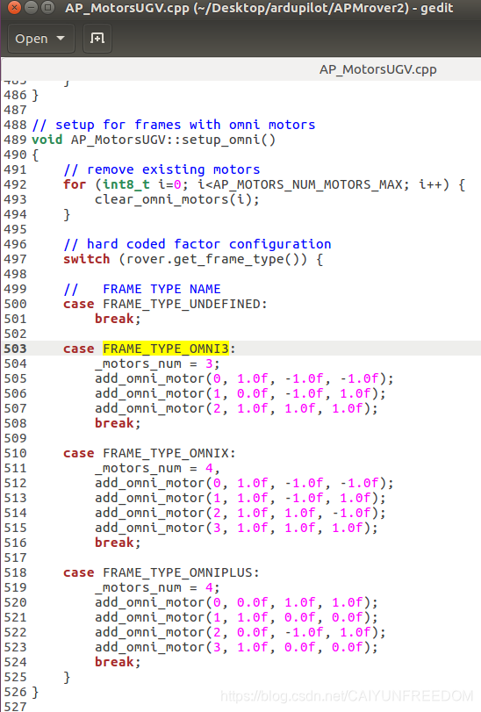Viewport: 481px width, 712px height.
Task: Click the AP_MotorsUGV.cpp document title
Action: click(x=377, y=69)
